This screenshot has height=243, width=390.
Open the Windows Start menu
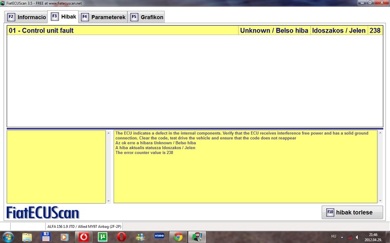pyautogui.click(x=8, y=237)
